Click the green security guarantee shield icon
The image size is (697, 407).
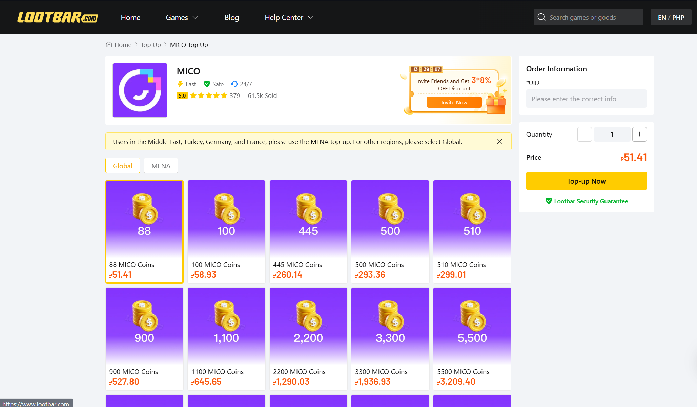click(549, 201)
